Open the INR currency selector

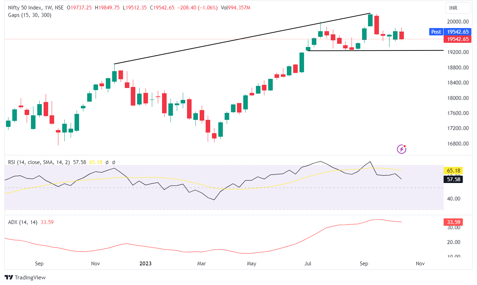coord(457,8)
